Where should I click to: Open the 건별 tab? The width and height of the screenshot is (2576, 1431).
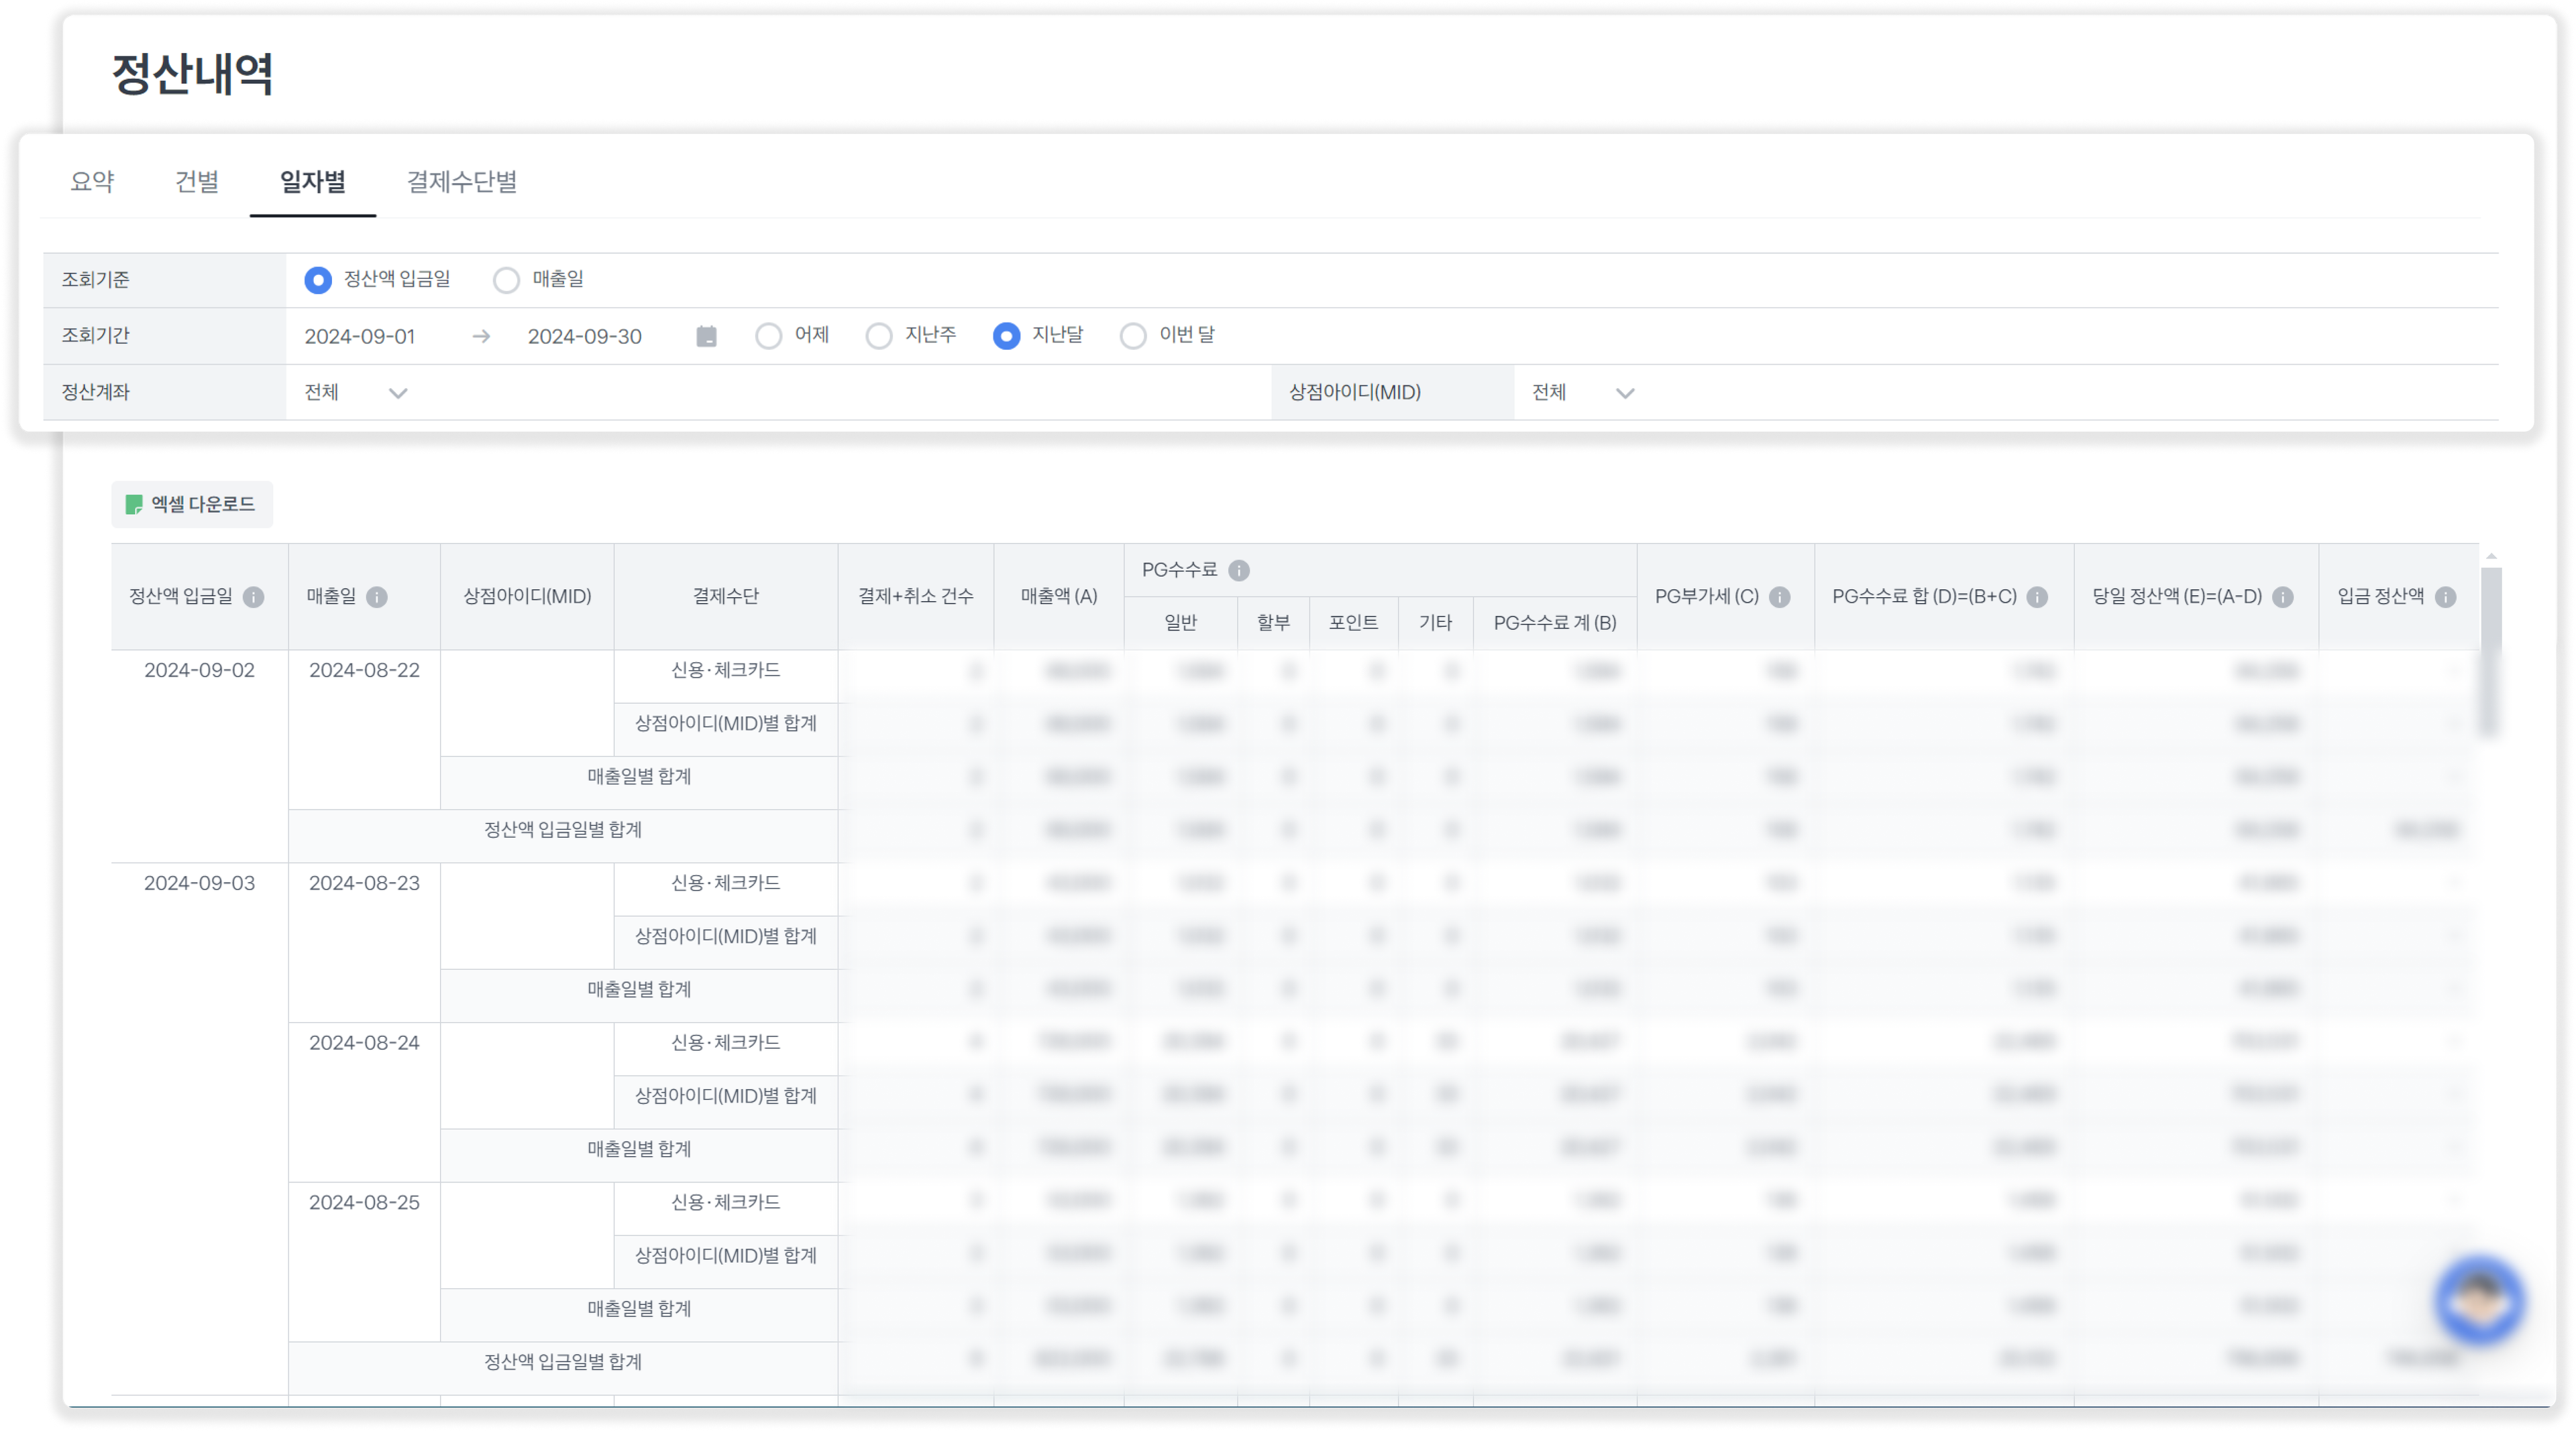(197, 182)
